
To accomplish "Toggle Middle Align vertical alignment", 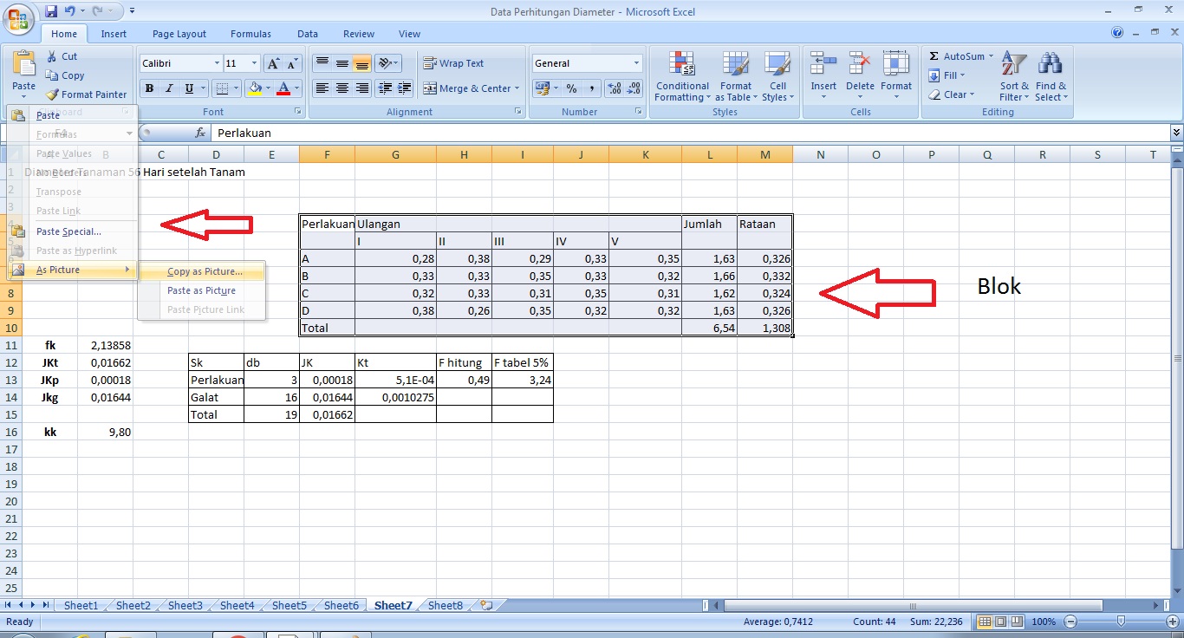I will coord(342,63).
